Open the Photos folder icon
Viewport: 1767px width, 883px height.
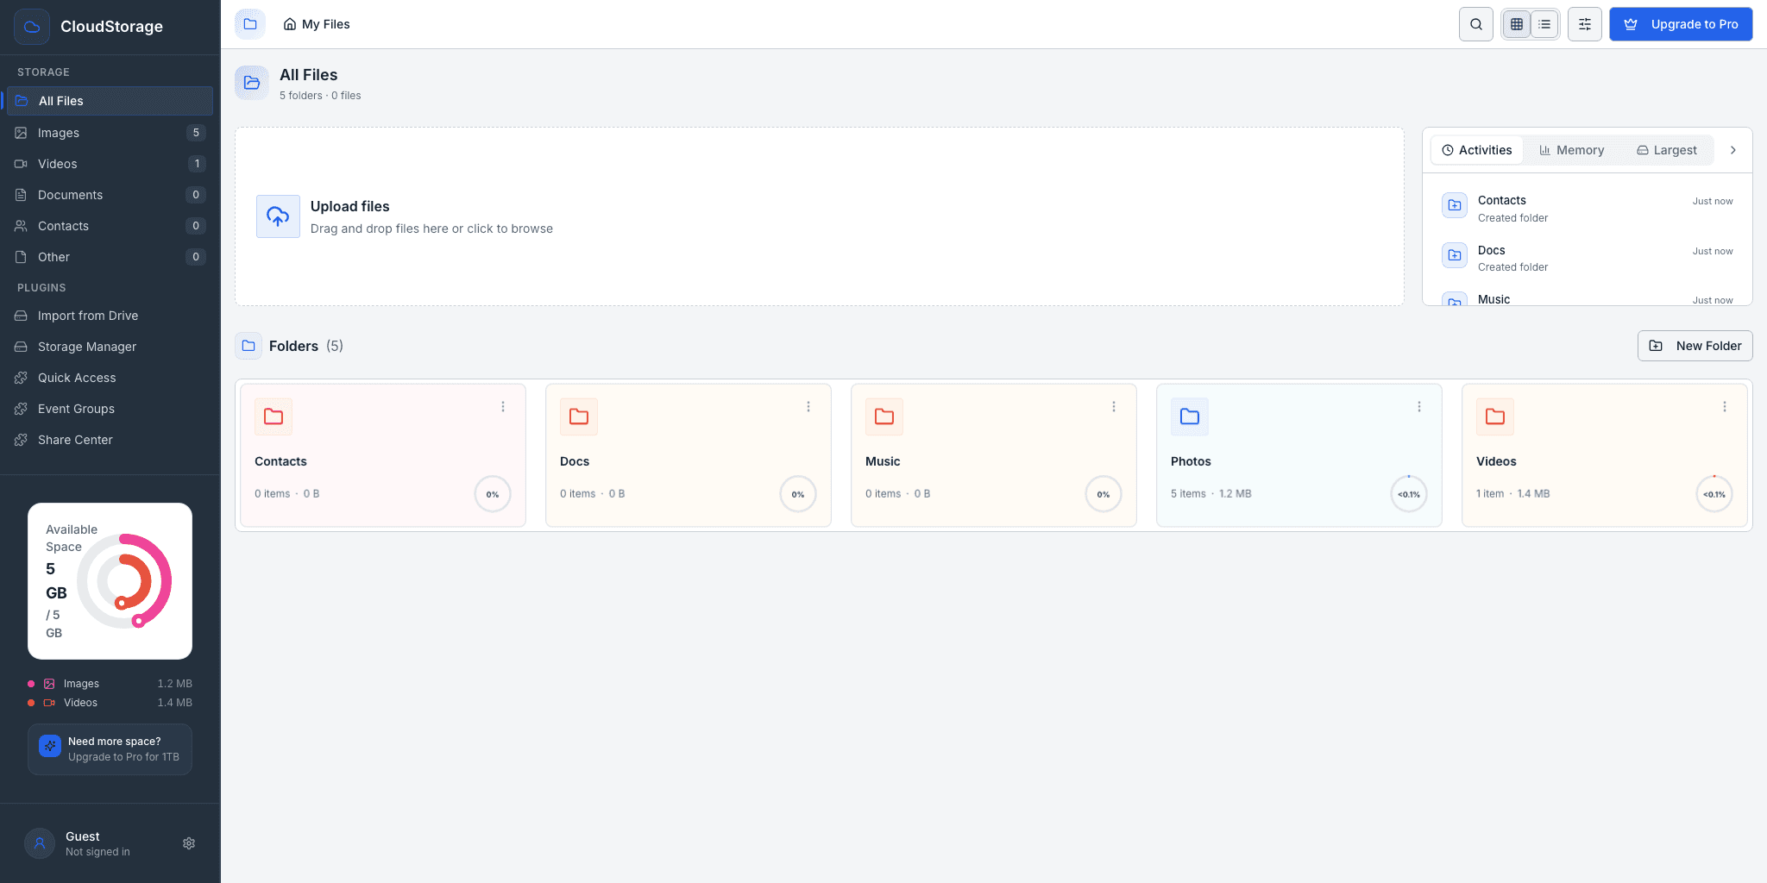1190,416
